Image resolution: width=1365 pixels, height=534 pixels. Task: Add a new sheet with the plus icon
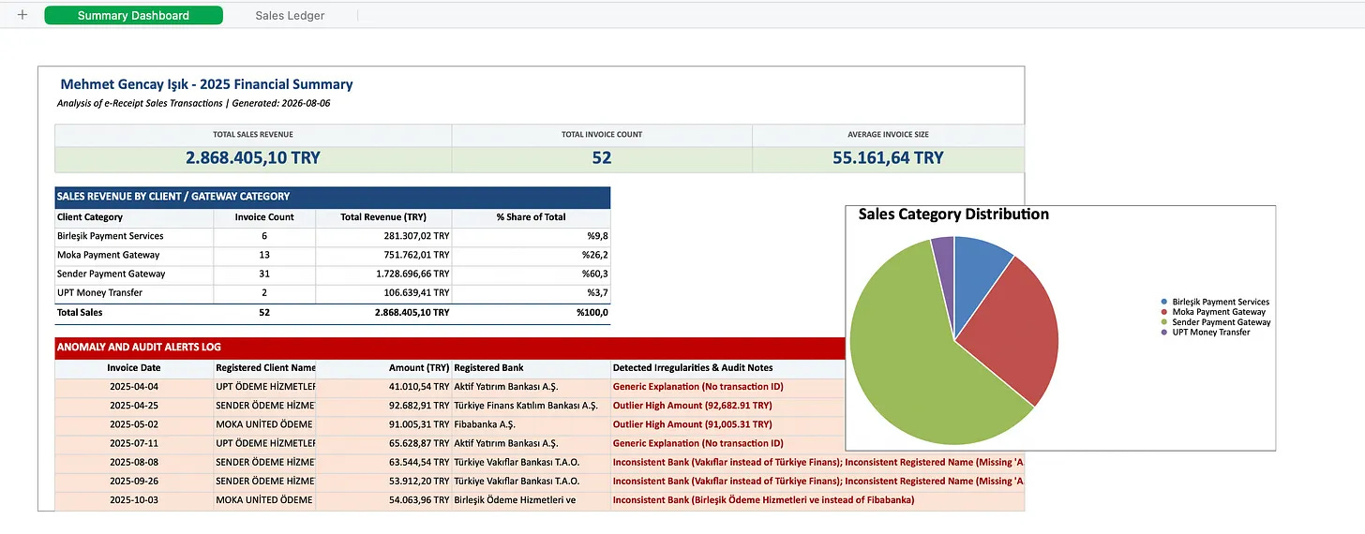(22, 15)
